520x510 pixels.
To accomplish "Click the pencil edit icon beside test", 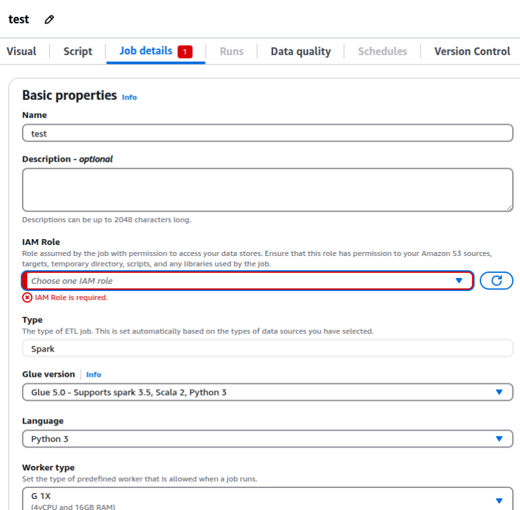I will [x=49, y=19].
